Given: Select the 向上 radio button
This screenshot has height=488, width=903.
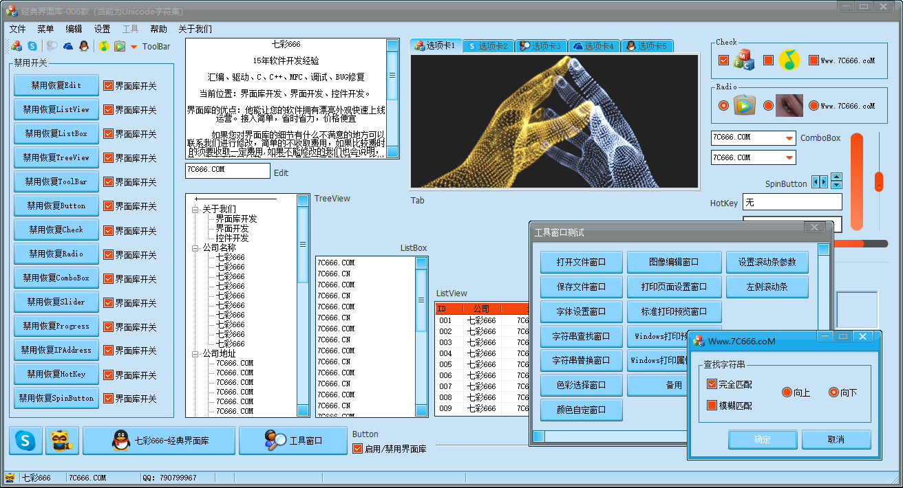Looking at the screenshot, I should click(x=787, y=392).
